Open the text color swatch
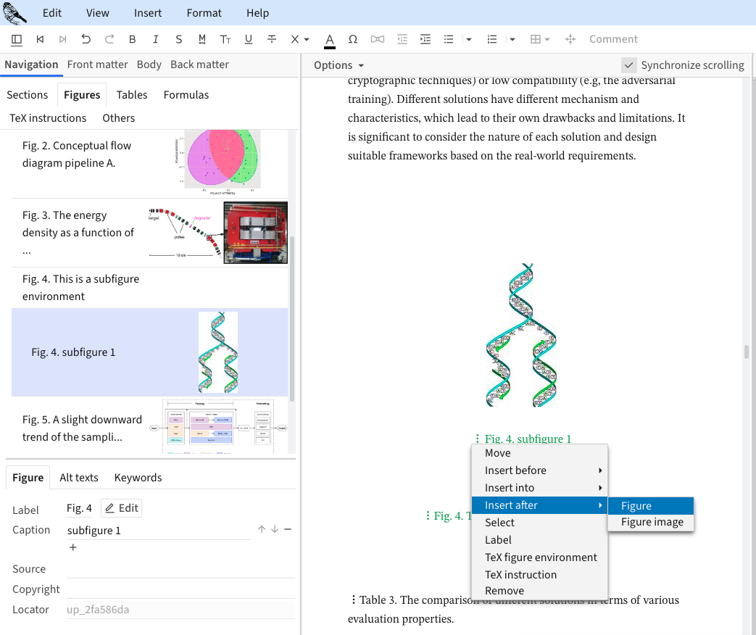 pyautogui.click(x=330, y=39)
